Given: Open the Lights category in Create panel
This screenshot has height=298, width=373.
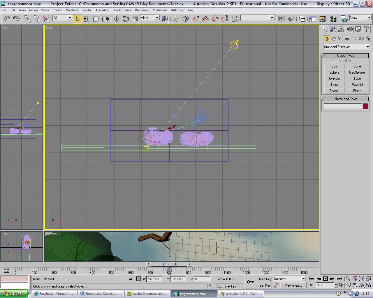Looking at the screenshot, I should (340, 38).
